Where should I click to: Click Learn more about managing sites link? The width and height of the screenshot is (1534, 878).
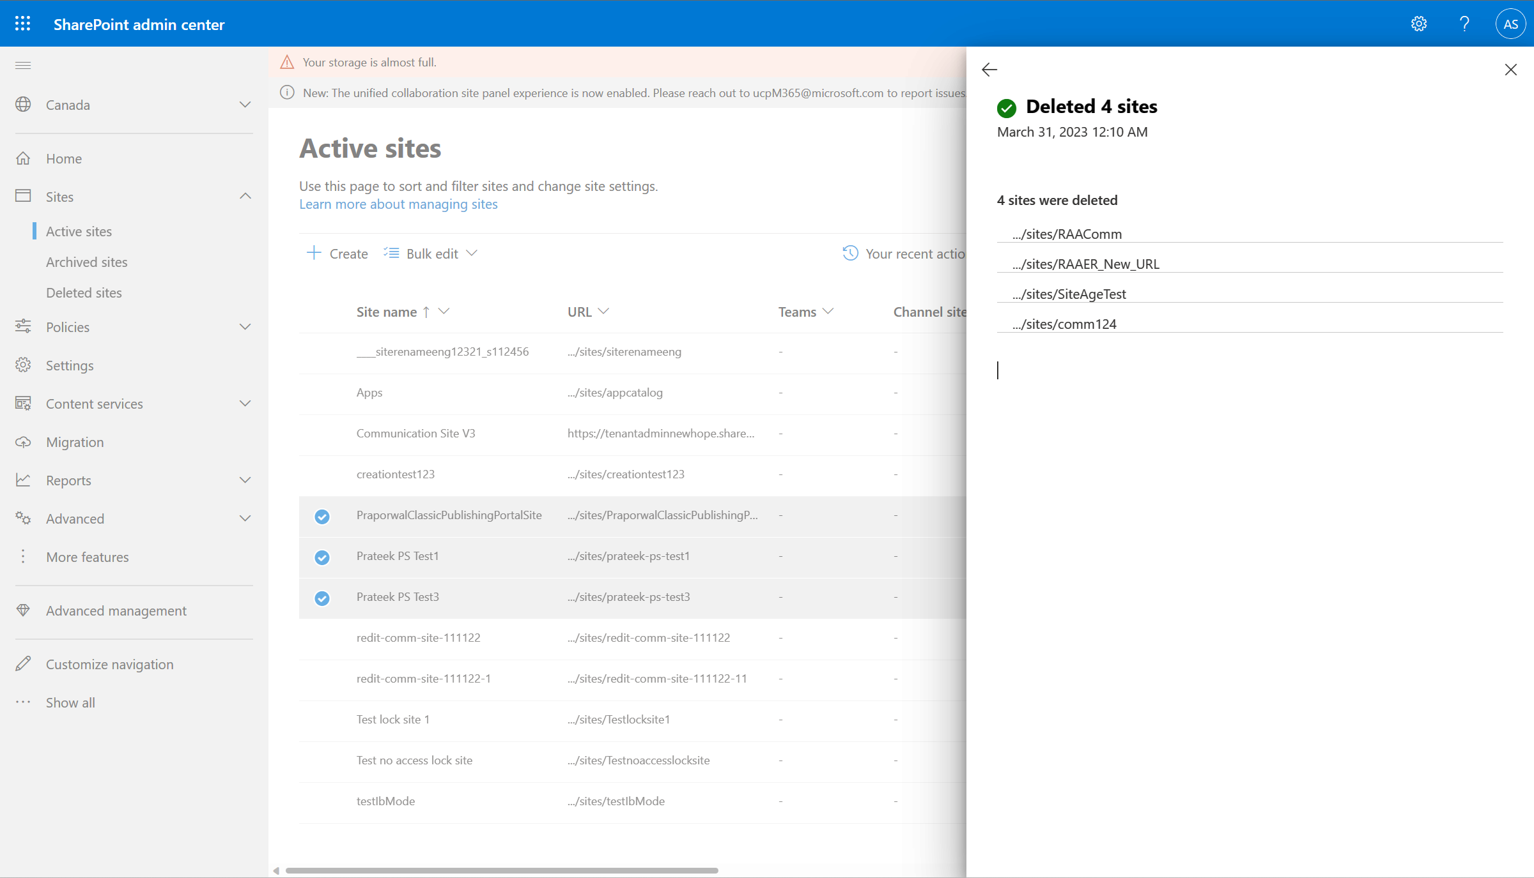tap(398, 203)
